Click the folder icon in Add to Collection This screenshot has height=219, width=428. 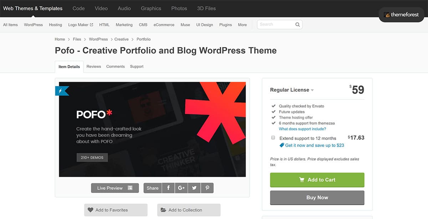(x=163, y=210)
